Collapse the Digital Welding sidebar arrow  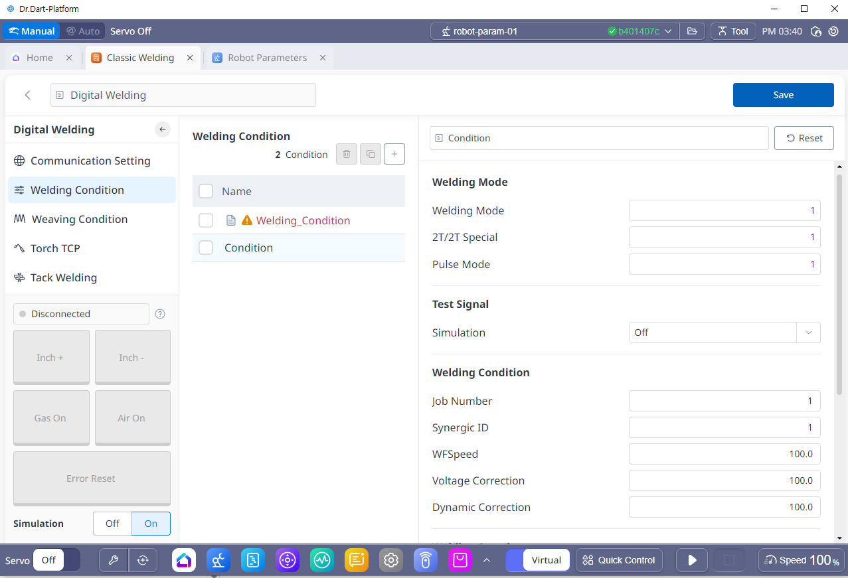pos(163,129)
